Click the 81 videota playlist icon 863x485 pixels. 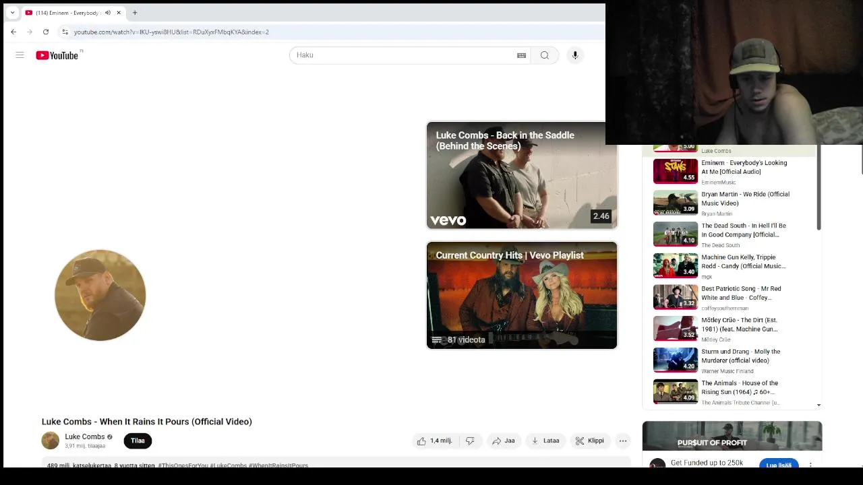(x=436, y=340)
